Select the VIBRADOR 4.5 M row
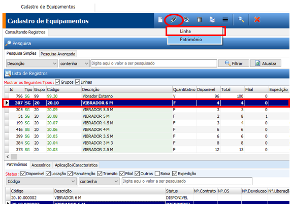The image size is (293, 204). point(147,123)
